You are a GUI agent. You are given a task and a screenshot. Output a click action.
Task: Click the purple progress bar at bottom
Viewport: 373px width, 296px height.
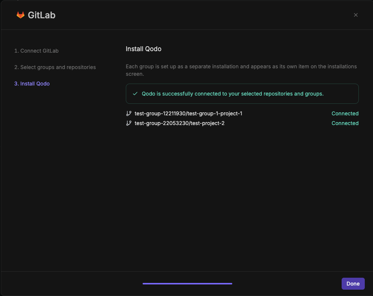coord(187,284)
